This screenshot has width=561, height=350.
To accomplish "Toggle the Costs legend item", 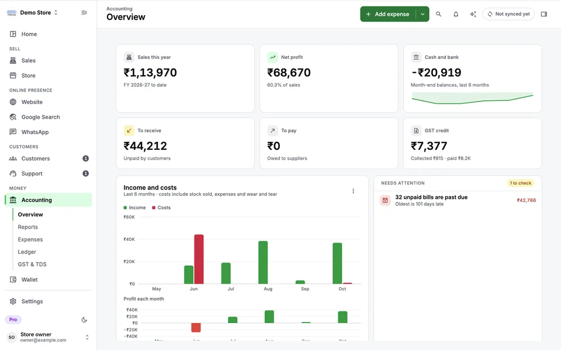I will click(161, 208).
